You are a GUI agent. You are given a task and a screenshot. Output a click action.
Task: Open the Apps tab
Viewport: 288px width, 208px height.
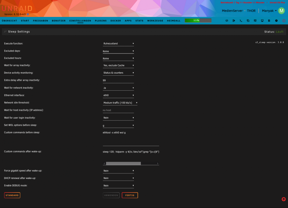coord(128,21)
